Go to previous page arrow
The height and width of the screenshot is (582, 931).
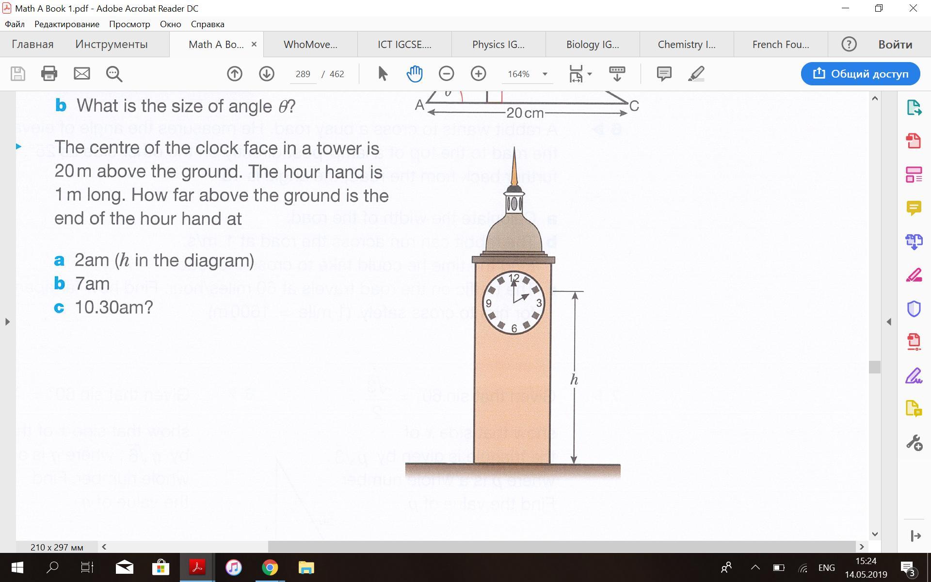coord(235,74)
